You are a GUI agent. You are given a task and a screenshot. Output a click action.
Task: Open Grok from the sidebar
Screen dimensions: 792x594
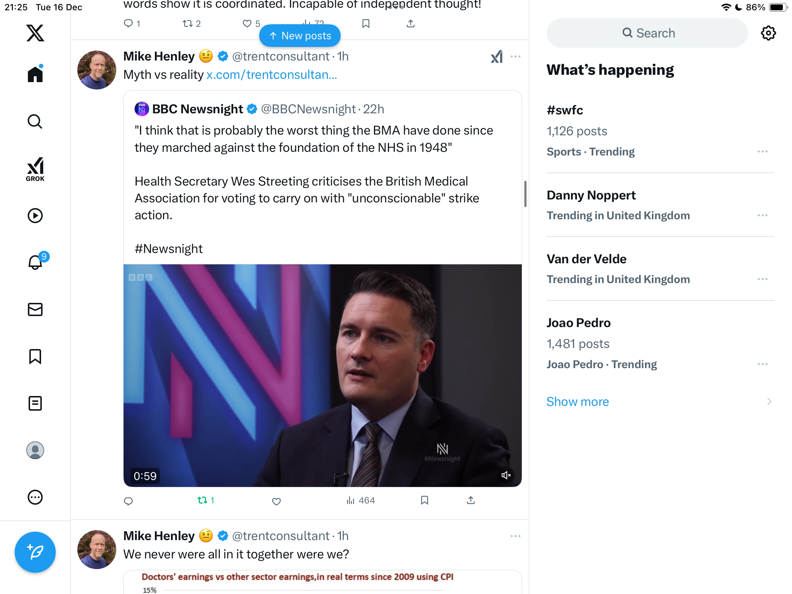click(35, 169)
